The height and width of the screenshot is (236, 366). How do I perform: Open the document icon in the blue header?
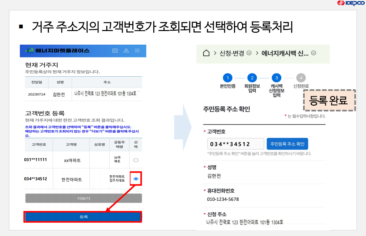[x=115, y=51]
